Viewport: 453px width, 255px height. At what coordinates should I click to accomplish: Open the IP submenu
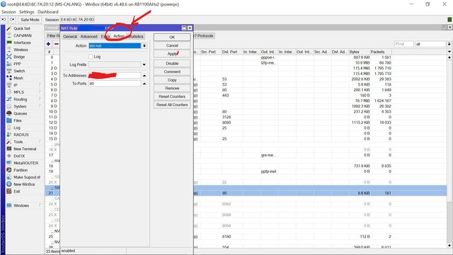tap(16, 85)
